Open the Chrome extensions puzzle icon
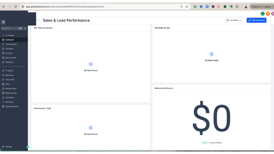This screenshot has width=274, height=154. coord(237,6)
